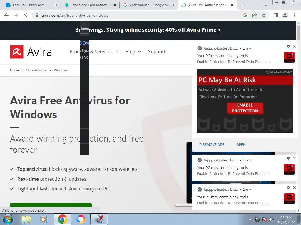Click the page vertical scrollbar thumb
Viewport: 301px width, 225px height.
pyautogui.click(x=299, y=33)
